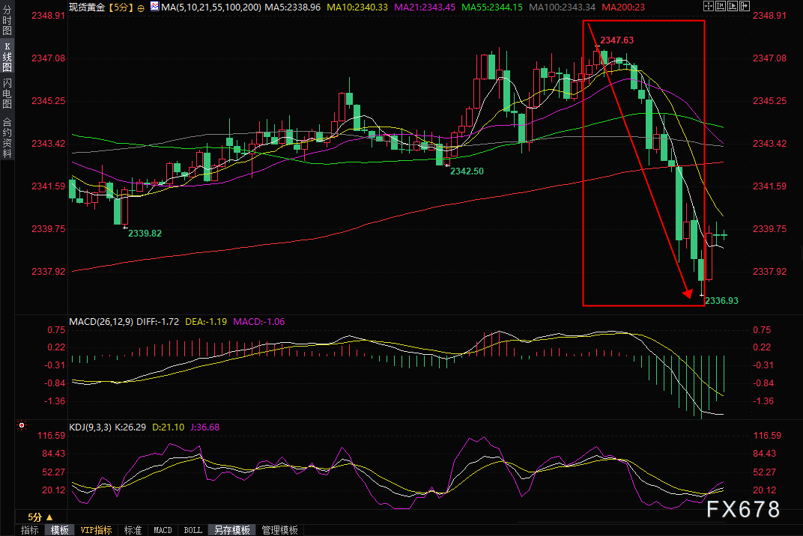Screen dimensions: 803x536
Task: Click the red target icon beside KDJ panel
Action: coord(22,425)
